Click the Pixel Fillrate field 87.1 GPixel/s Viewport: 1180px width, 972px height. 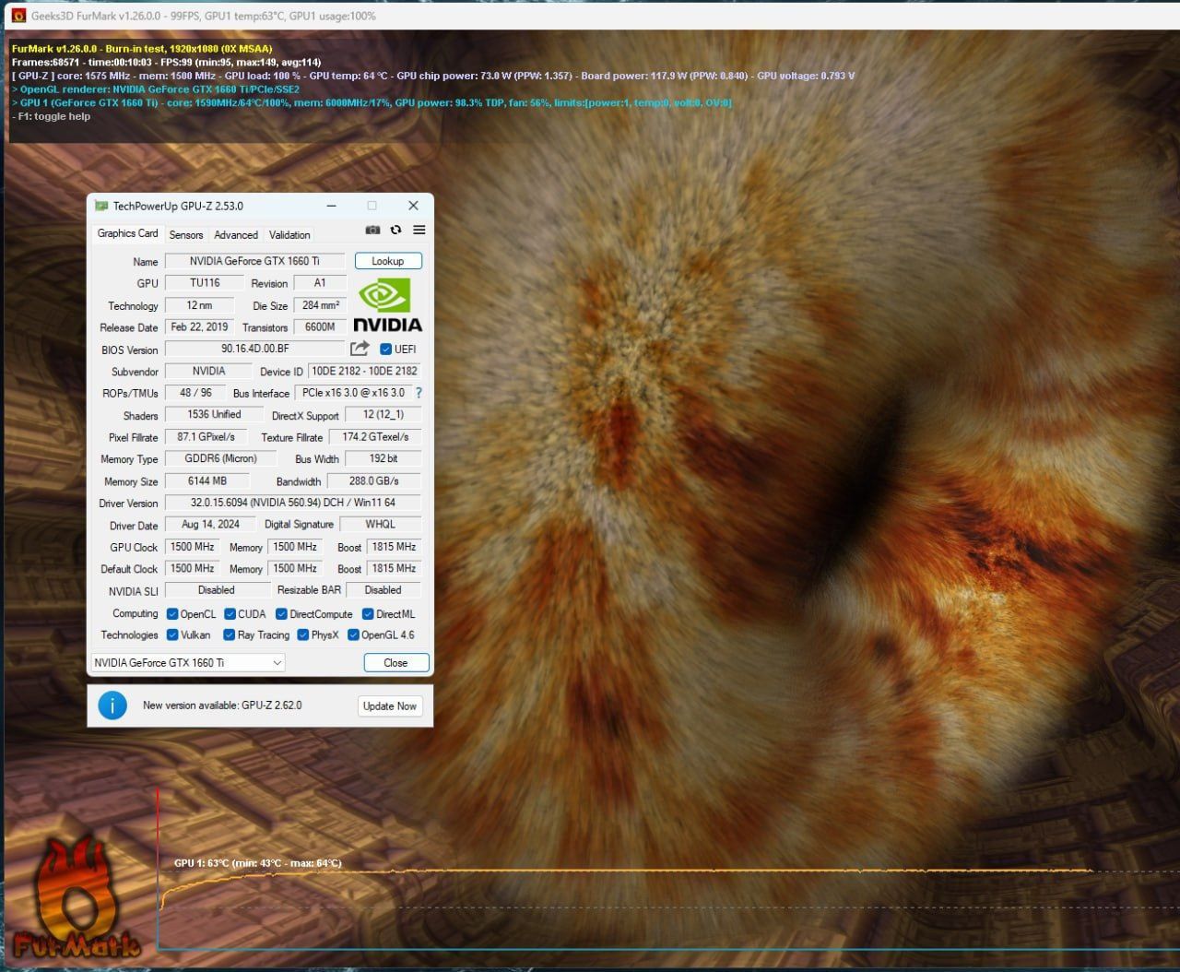206,437
